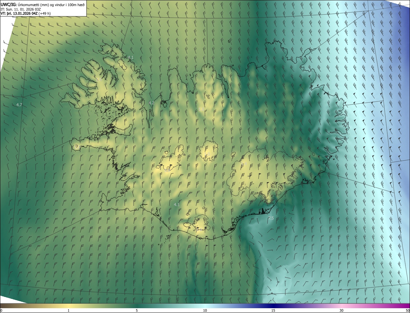
Task: Click the colorbar label 5
Action: (x=137, y=311)
